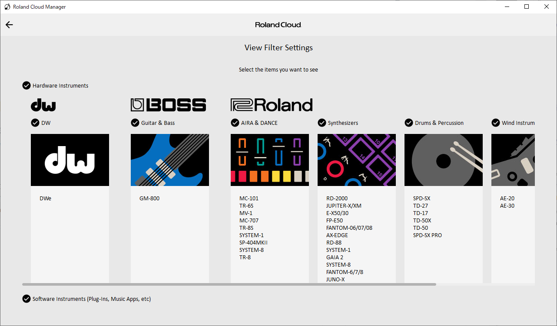The height and width of the screenshot is (326, 557).
Task: Click MV-1 in the AIRA list
Action: click(x=246, y=213)
